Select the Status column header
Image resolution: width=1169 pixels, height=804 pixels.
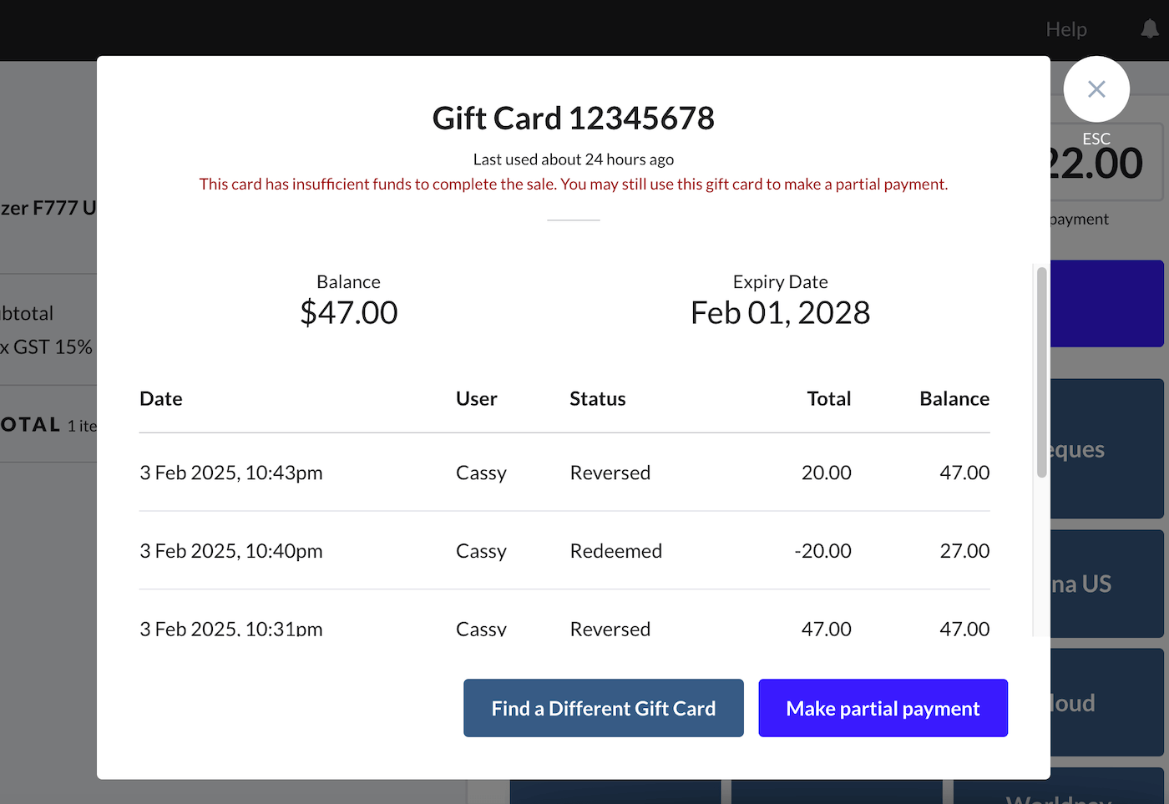[598, 399]
